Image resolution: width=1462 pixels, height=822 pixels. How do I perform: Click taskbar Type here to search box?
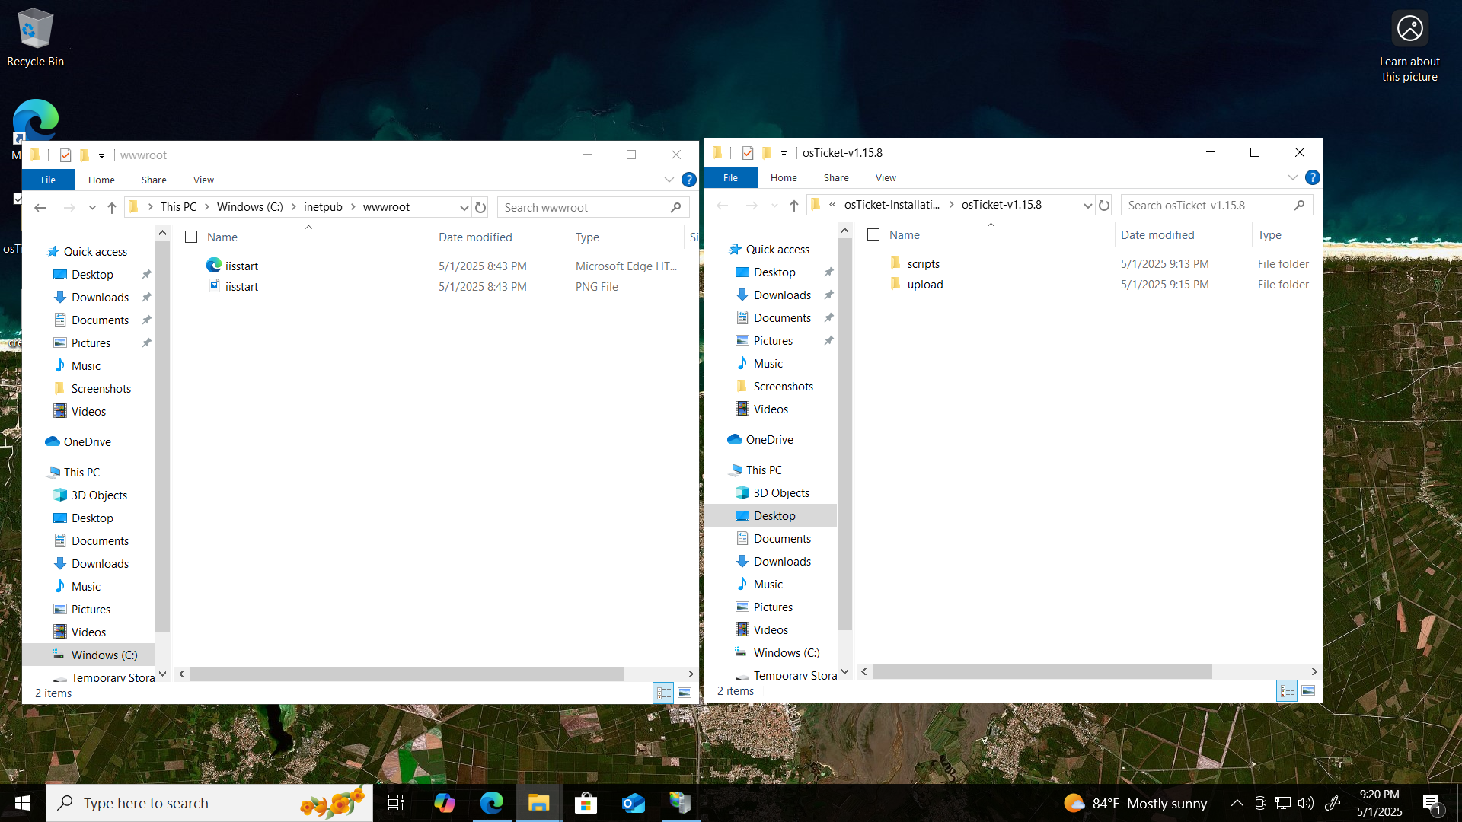click(209, 803)
